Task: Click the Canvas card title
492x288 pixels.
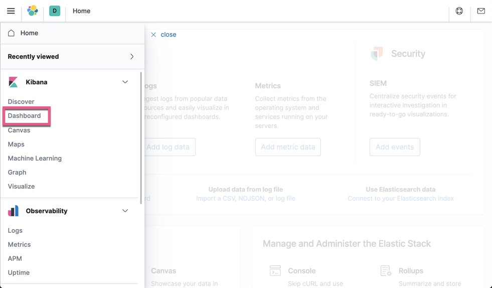Action: pyautogui.click(x=163, y=271)
